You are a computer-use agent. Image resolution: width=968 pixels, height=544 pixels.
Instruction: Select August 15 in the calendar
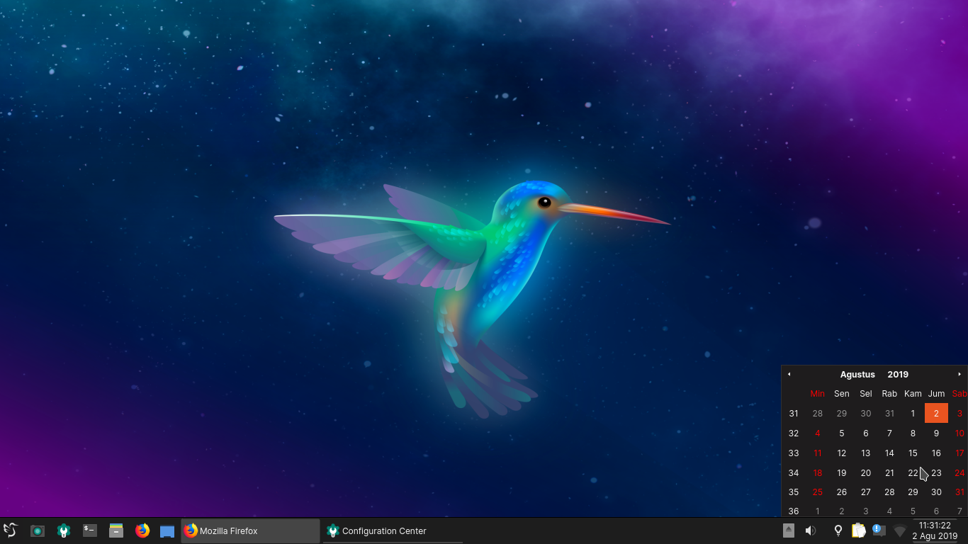click(x=913, y=453)
